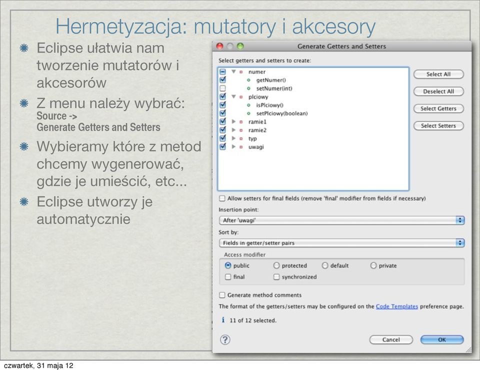Select the ramie1 row label
480x370 pixels.
click(x=257, y=122)
